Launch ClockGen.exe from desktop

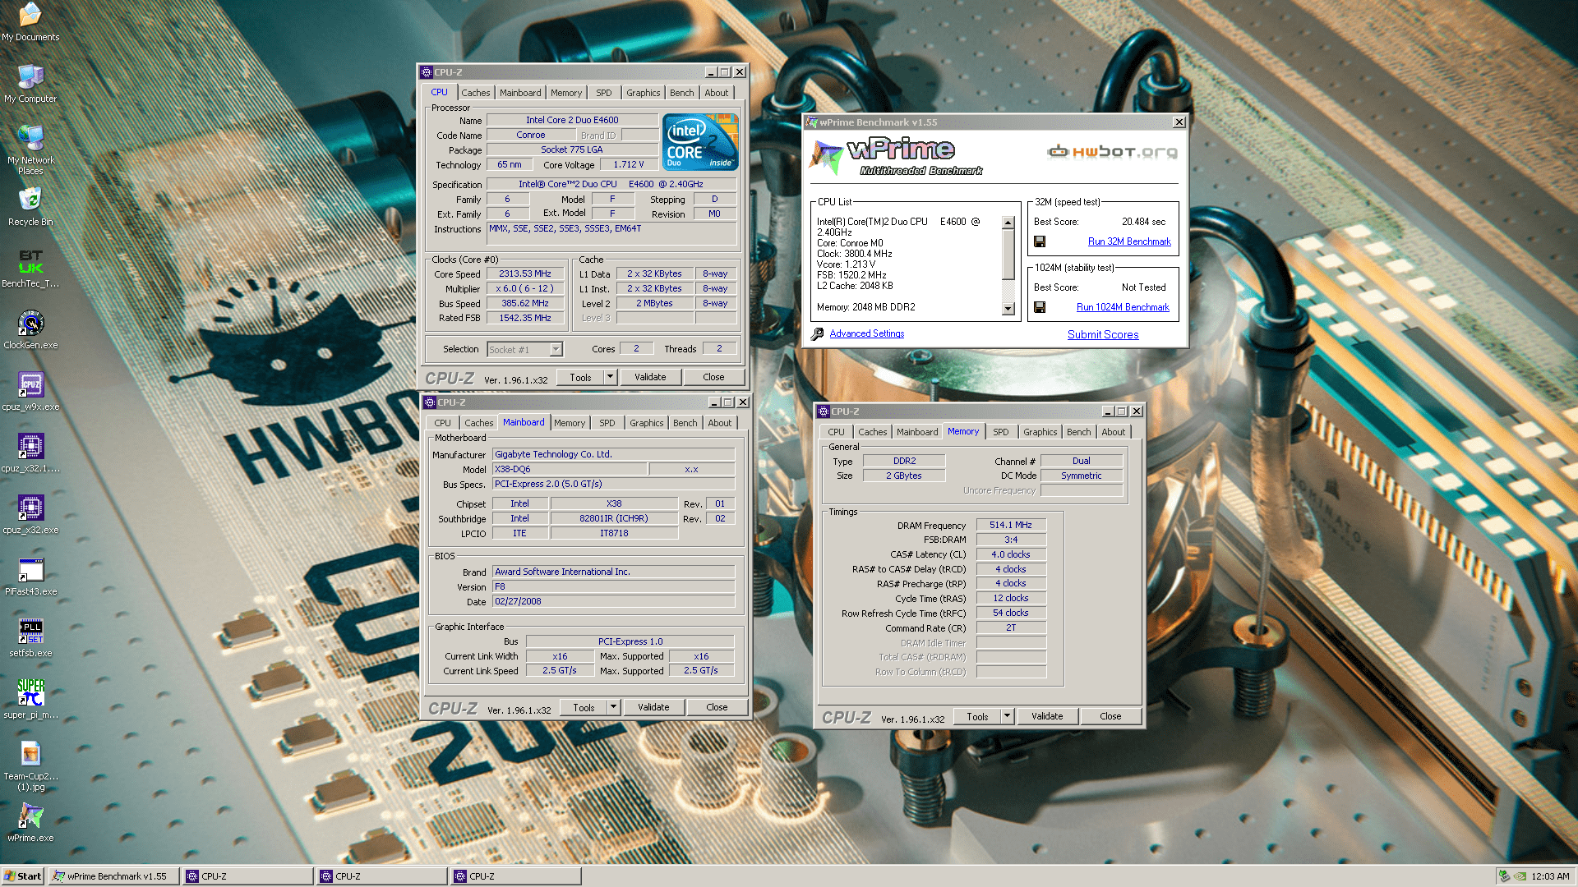point(30,330)
